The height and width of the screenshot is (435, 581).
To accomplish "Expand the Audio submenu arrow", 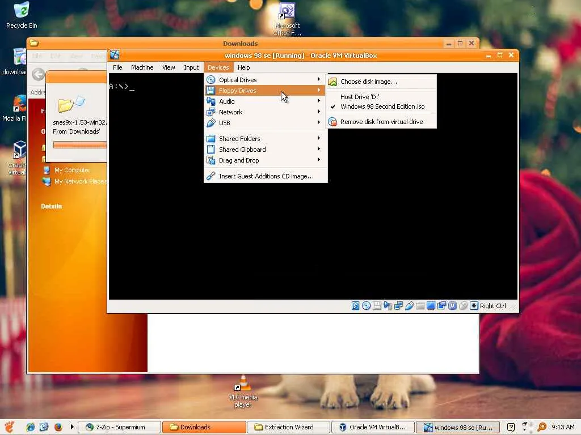I will coord(319,101).
